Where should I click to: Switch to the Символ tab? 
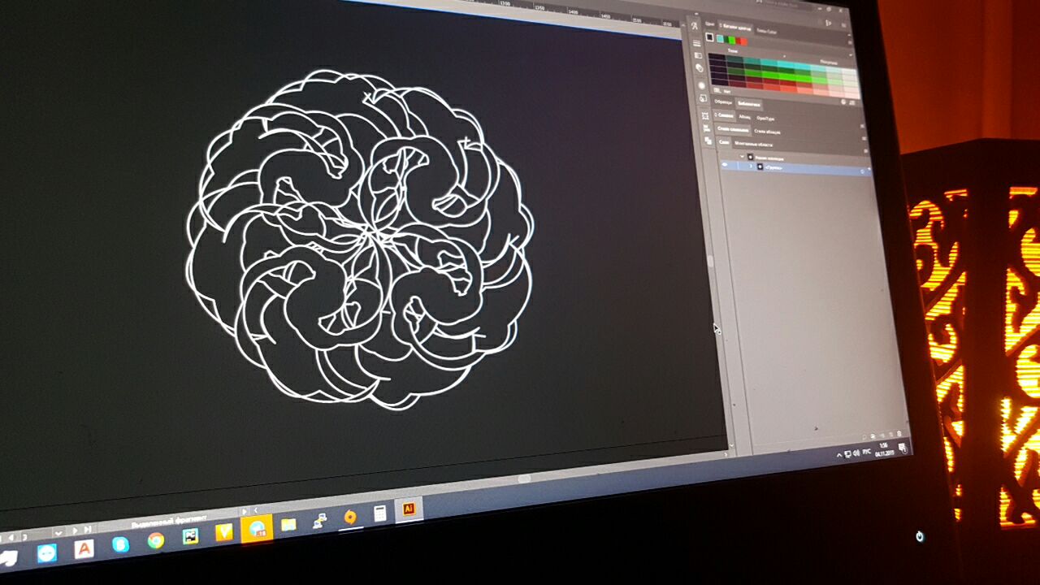click(726, 115)
